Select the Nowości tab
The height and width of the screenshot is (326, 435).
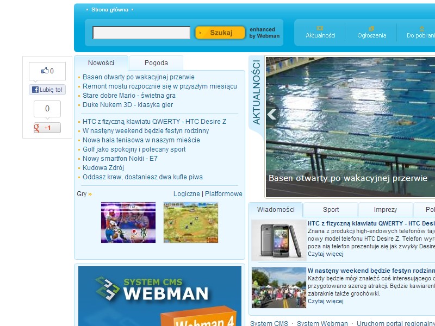pos(101,63)
